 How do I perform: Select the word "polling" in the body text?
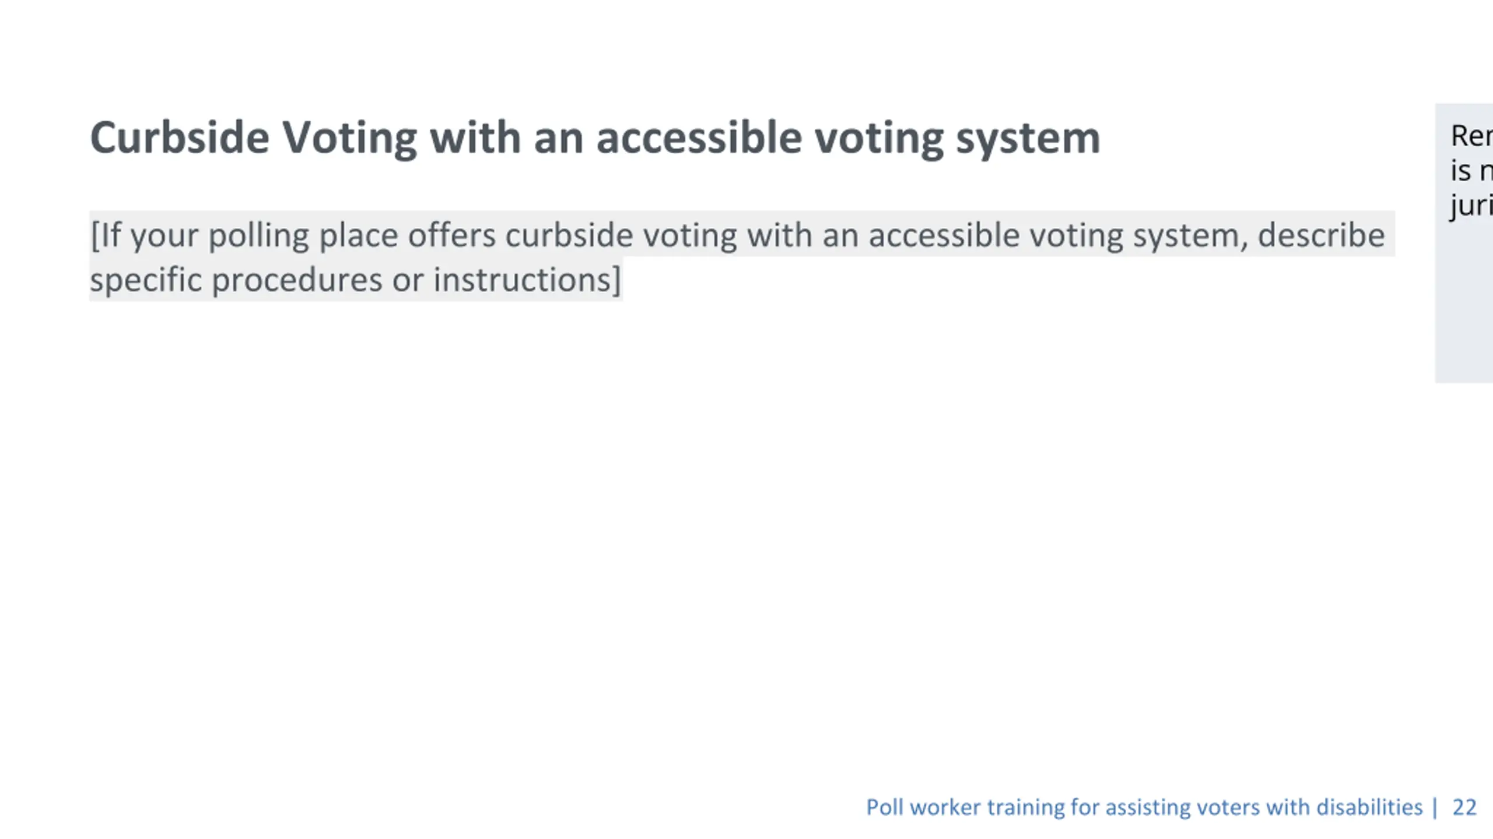coord(258,237)
